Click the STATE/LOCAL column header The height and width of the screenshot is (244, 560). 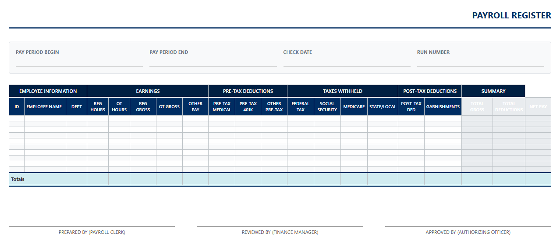click(383, 106)
